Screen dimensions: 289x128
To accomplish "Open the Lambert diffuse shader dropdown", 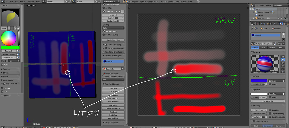I will [277, 81].
